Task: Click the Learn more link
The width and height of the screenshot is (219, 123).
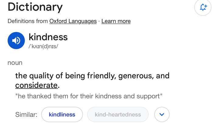Action: tap(116, 21)
